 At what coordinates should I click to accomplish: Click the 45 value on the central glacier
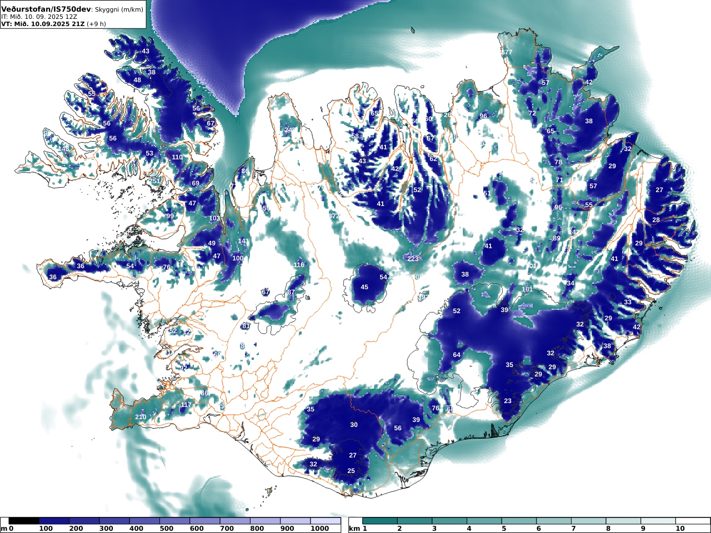(x=364, y=287)
